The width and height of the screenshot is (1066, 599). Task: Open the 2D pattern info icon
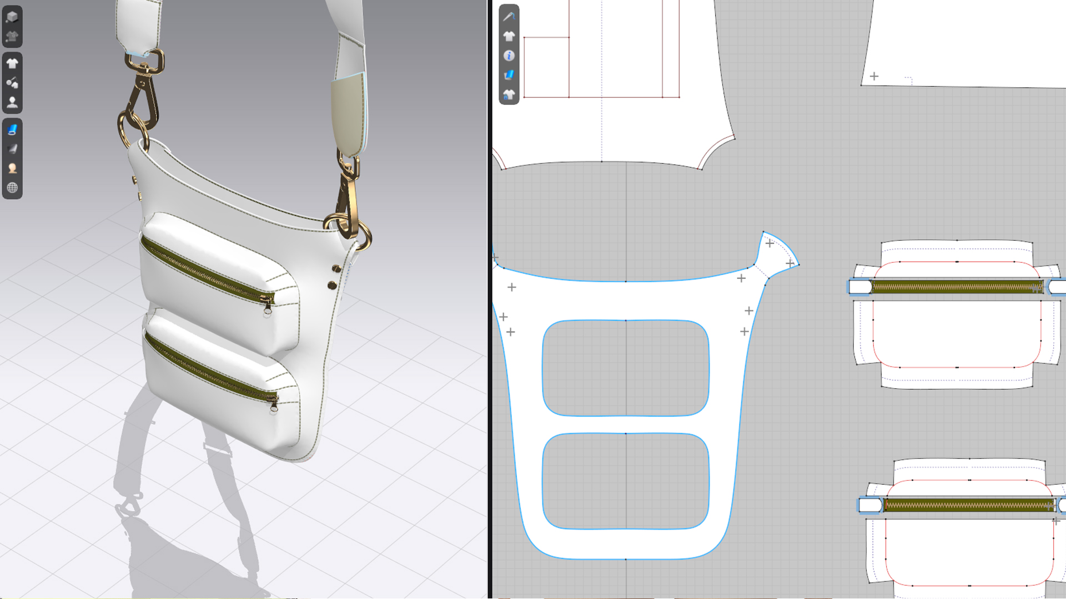(x=509, y=55)
